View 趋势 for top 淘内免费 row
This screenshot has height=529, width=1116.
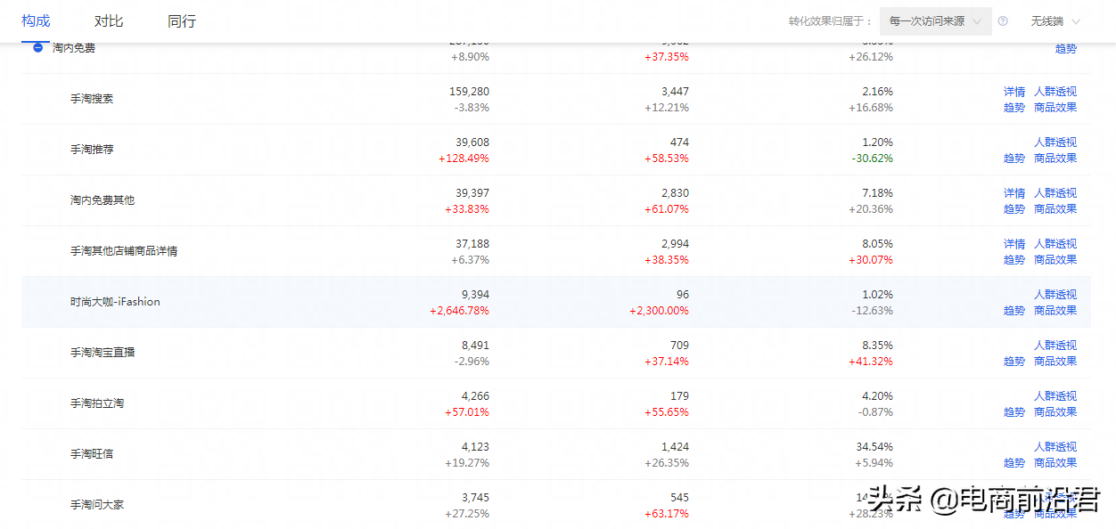click(1066, 49)
